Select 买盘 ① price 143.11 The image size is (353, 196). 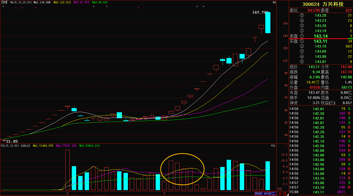tap(321, 41)
